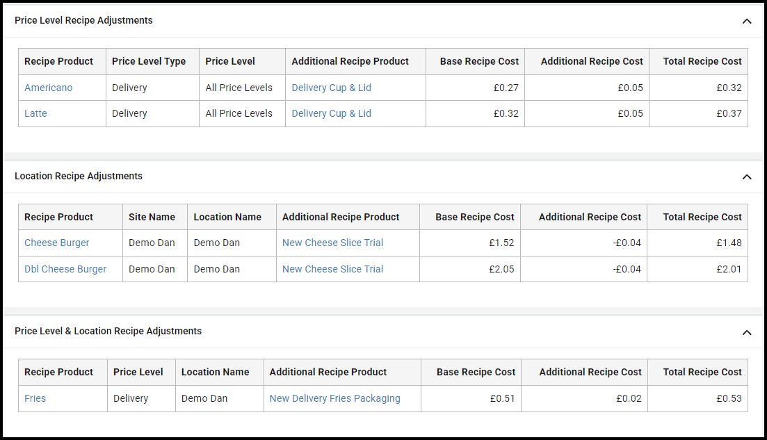Click Delivery Cup & Lid in Latte row
Viewport: 767px width, 440px height.
tap(331, 113)
